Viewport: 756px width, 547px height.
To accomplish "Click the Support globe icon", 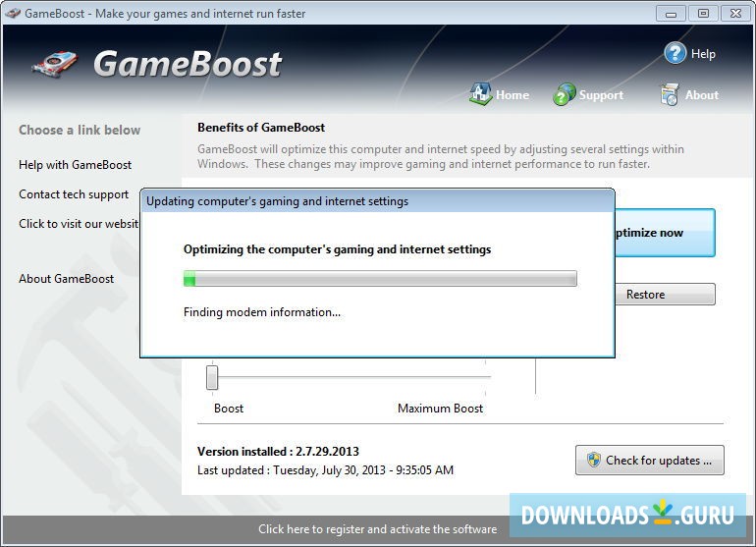I will coord(564,94).
